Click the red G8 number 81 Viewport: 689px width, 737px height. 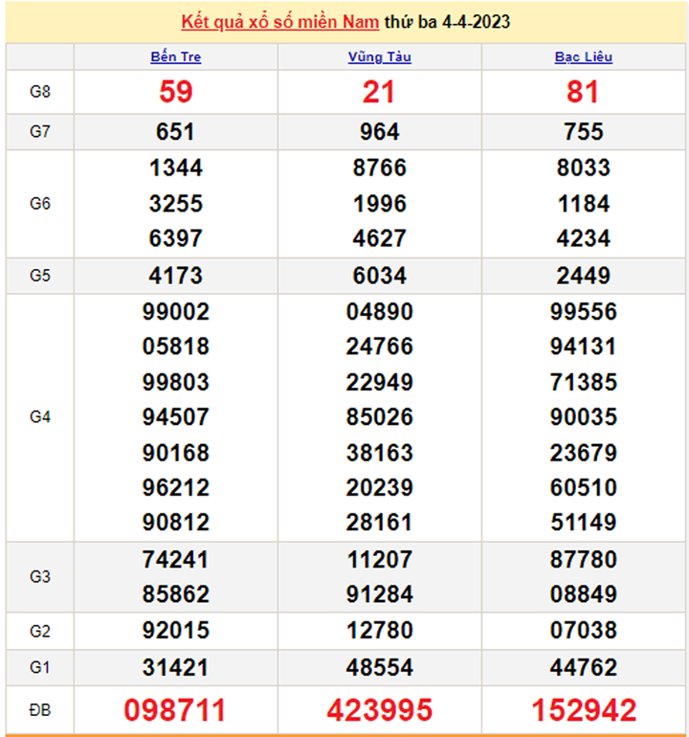click(583, 92)
